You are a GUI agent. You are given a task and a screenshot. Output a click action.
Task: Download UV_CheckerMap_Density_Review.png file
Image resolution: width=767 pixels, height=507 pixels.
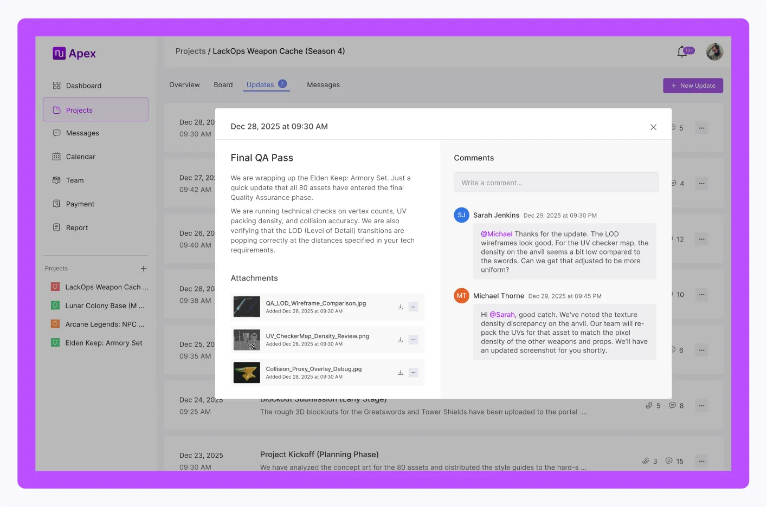pyautogui.click(x=400, y=340)
